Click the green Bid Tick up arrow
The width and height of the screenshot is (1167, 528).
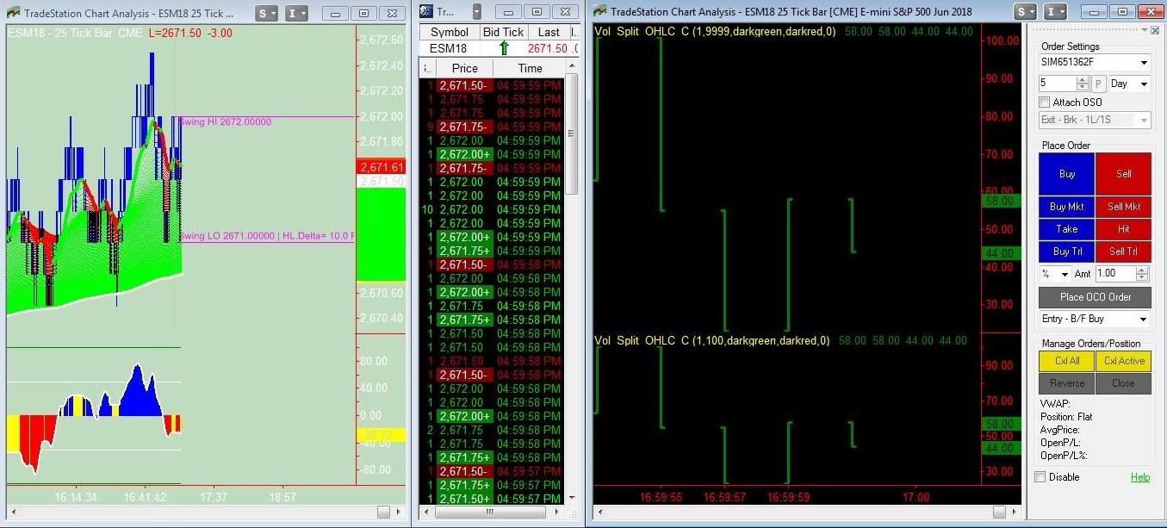tap(504, 48)
